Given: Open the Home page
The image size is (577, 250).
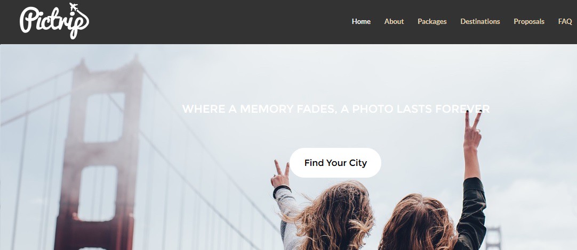Looking at the screenshot, I should (361, 22).
